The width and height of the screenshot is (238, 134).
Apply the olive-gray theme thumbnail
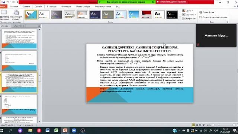pyautogui.click(x=108, y=15)
